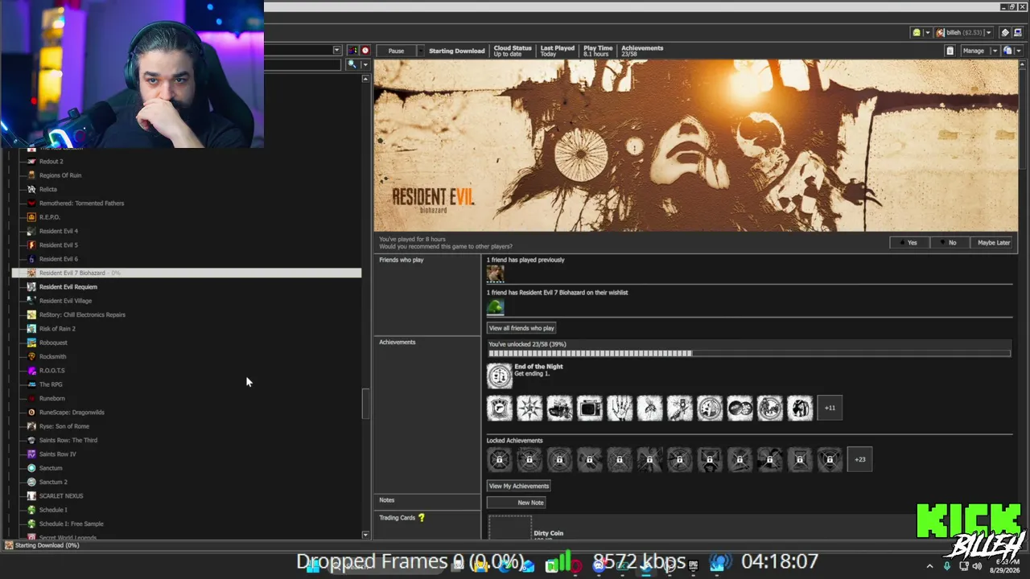Click the achievements progress bar
Viewport: 1030px width, 579px height.
coord(749,353)
